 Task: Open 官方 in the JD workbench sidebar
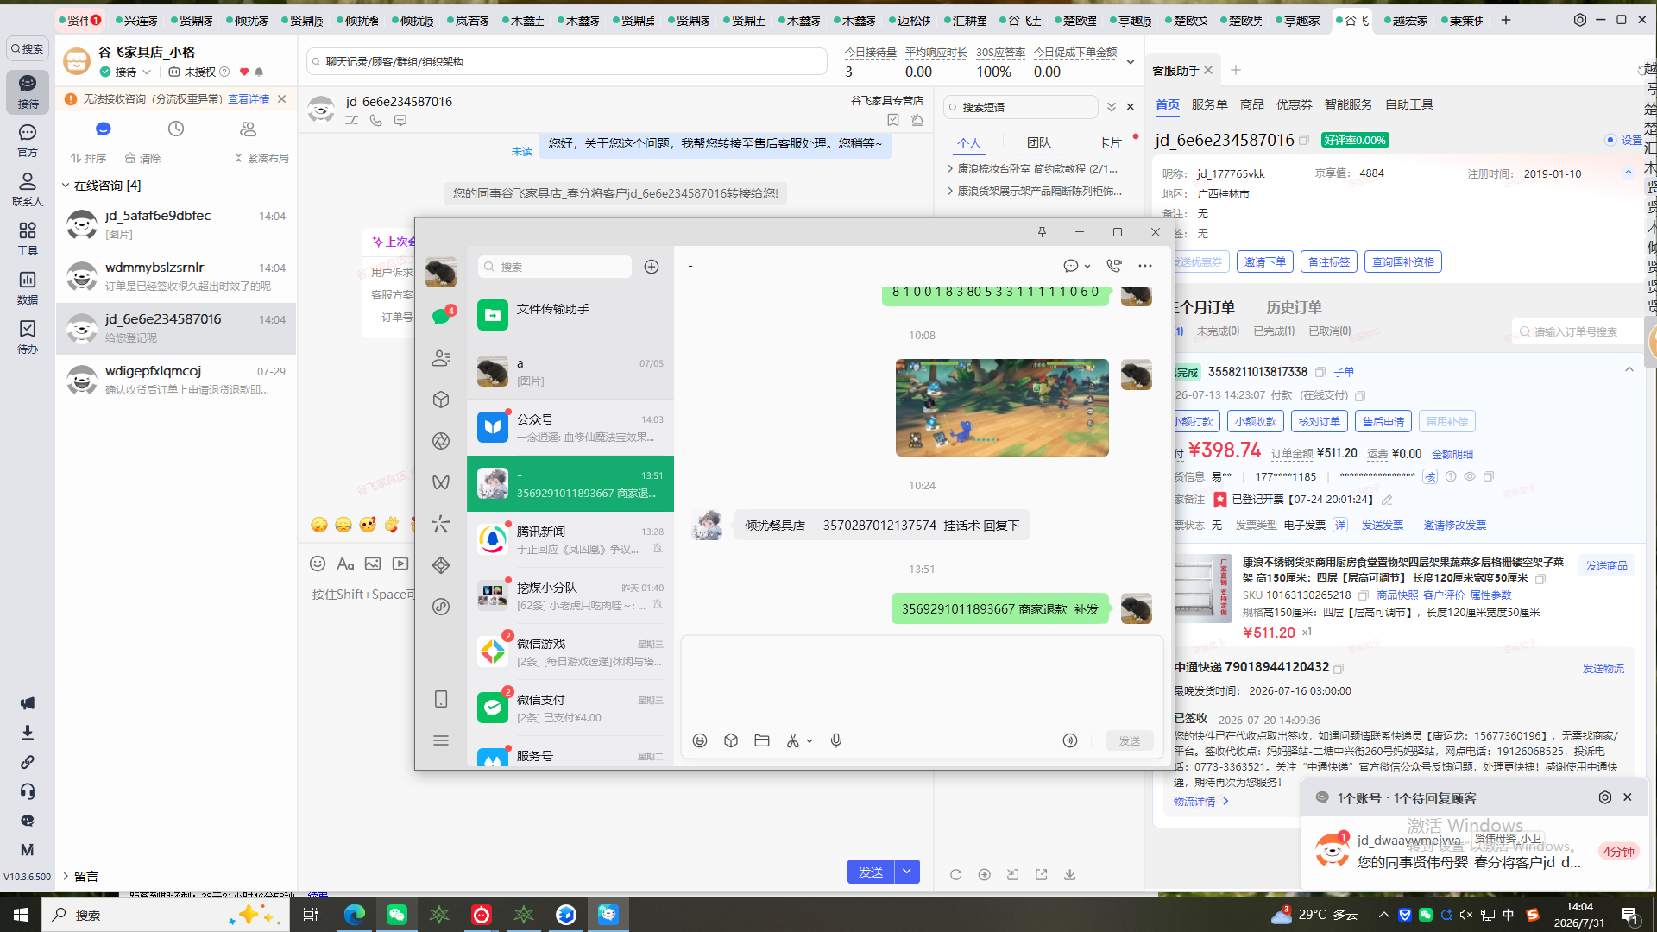28,140
